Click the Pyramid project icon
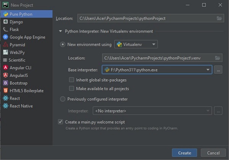This screenshot has height=160, width=229. [5, 45]
